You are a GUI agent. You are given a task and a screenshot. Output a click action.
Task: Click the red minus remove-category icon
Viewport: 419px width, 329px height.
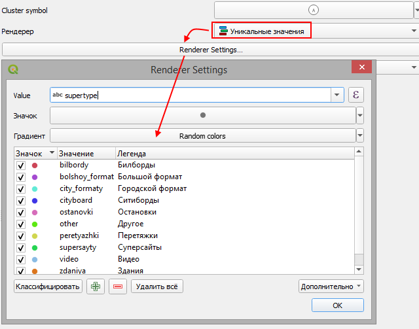tap(118, 286)
